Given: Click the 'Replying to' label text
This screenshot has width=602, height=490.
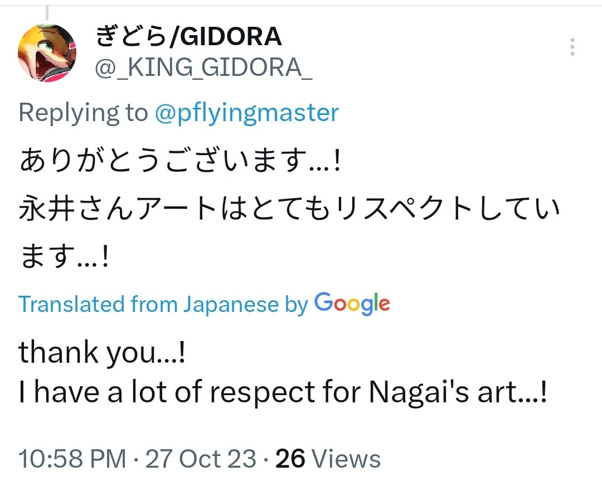Looking at the screenshot, I should [82, 113].
